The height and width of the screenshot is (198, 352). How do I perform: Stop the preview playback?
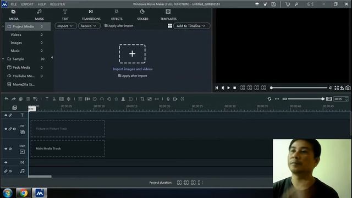(x=235, y=88)
